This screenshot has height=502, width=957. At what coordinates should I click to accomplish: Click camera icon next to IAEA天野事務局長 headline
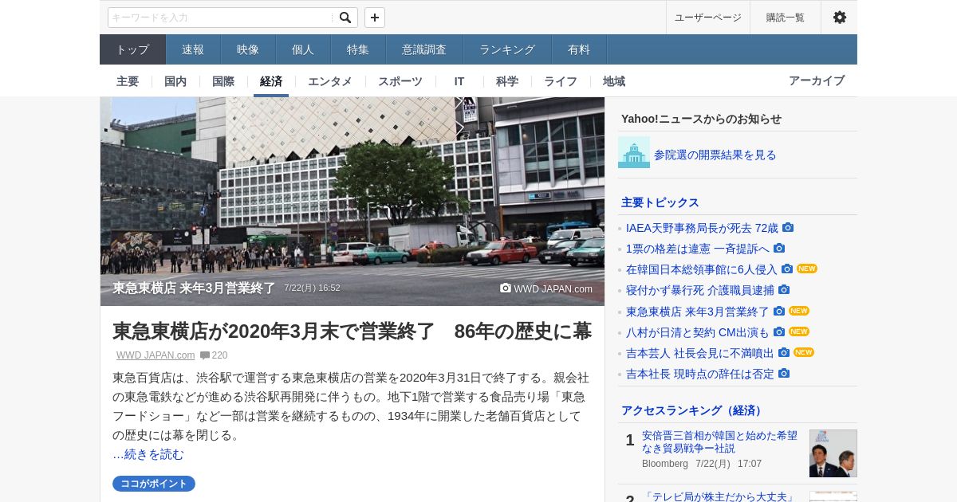pos(788,228)
